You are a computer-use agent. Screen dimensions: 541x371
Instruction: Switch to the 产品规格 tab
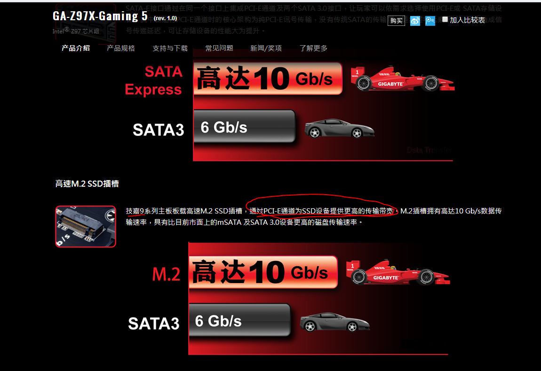click(121, 48)
